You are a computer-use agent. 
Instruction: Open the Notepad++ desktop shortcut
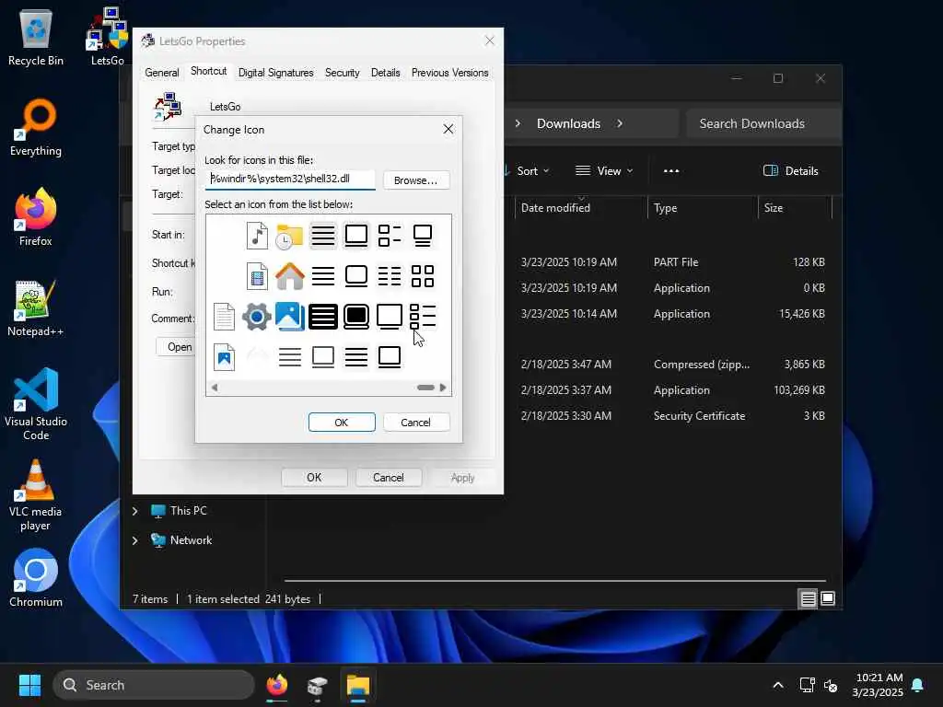[36, 307]
